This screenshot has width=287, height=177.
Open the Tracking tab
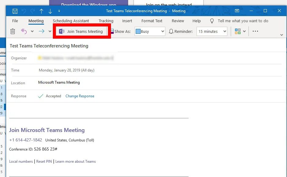point(106,21)
